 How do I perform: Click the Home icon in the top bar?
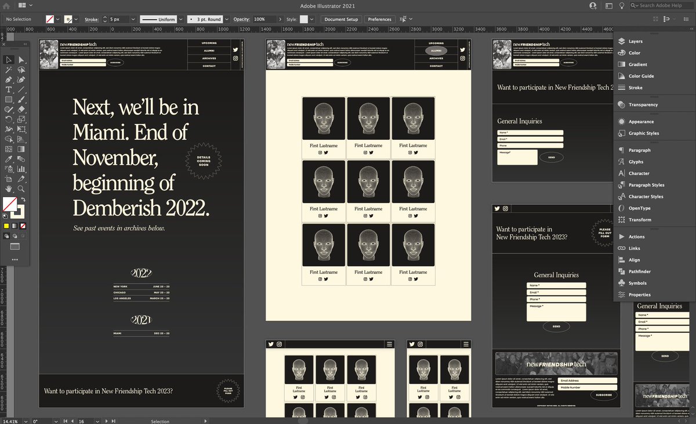(6, 5)
